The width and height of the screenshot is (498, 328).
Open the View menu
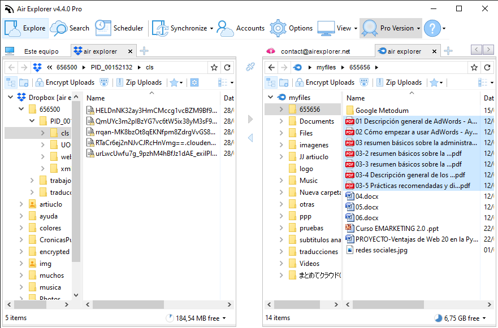pos(337,28)
